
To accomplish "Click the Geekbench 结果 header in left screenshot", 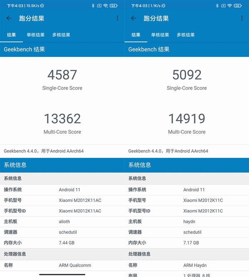I will click(x=62, y=49).
